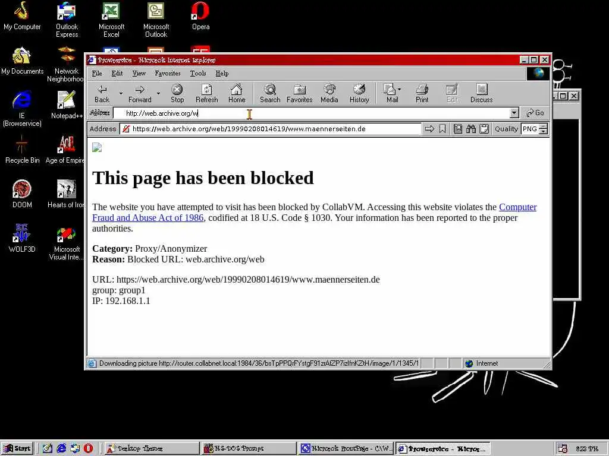Select the Opera desktop shortcut
This screenshot has height=456, width=609.
200,16
